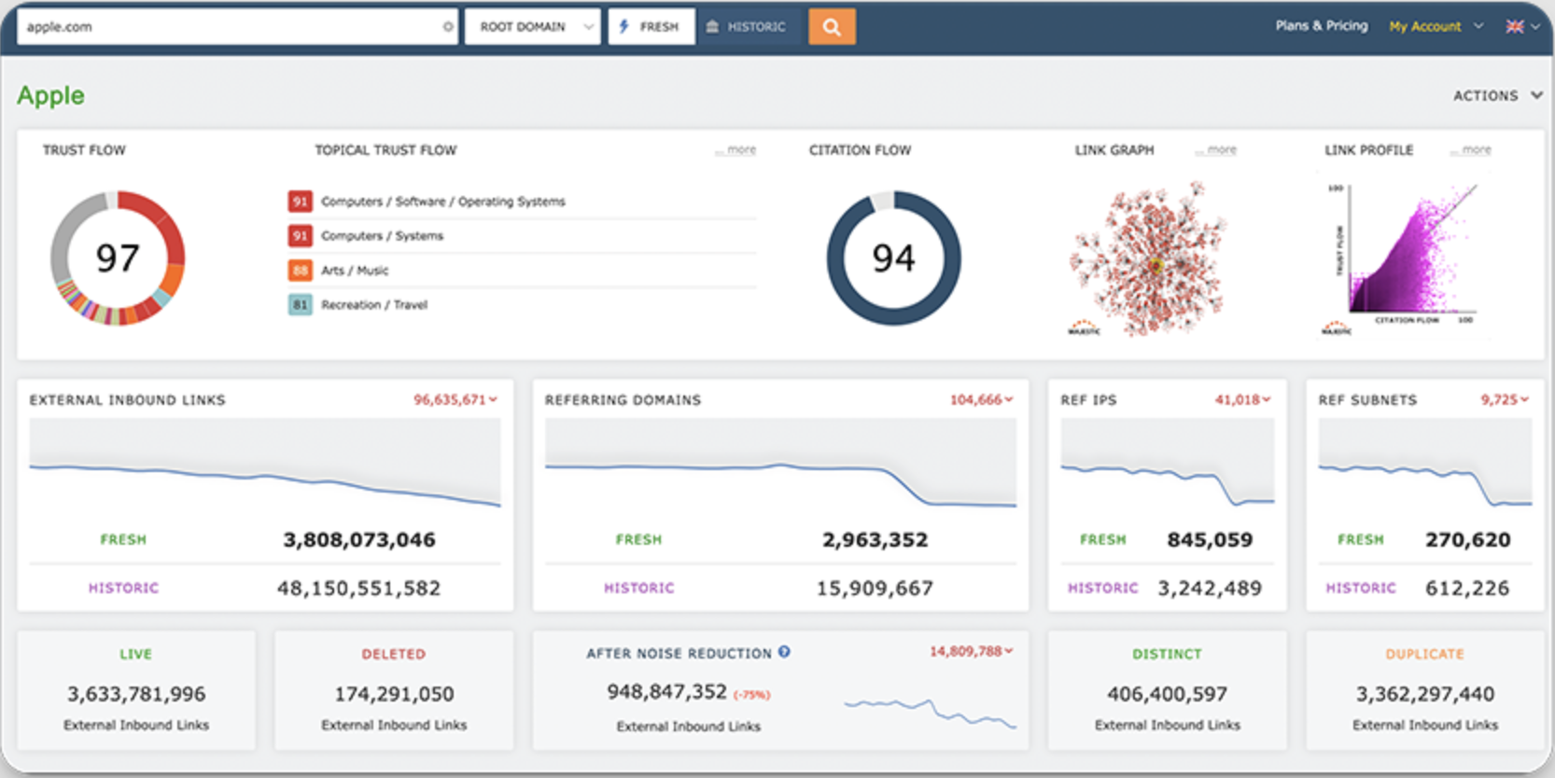Expand the 41,018 Ref IPs change dropdown

tap(1242, 399)
